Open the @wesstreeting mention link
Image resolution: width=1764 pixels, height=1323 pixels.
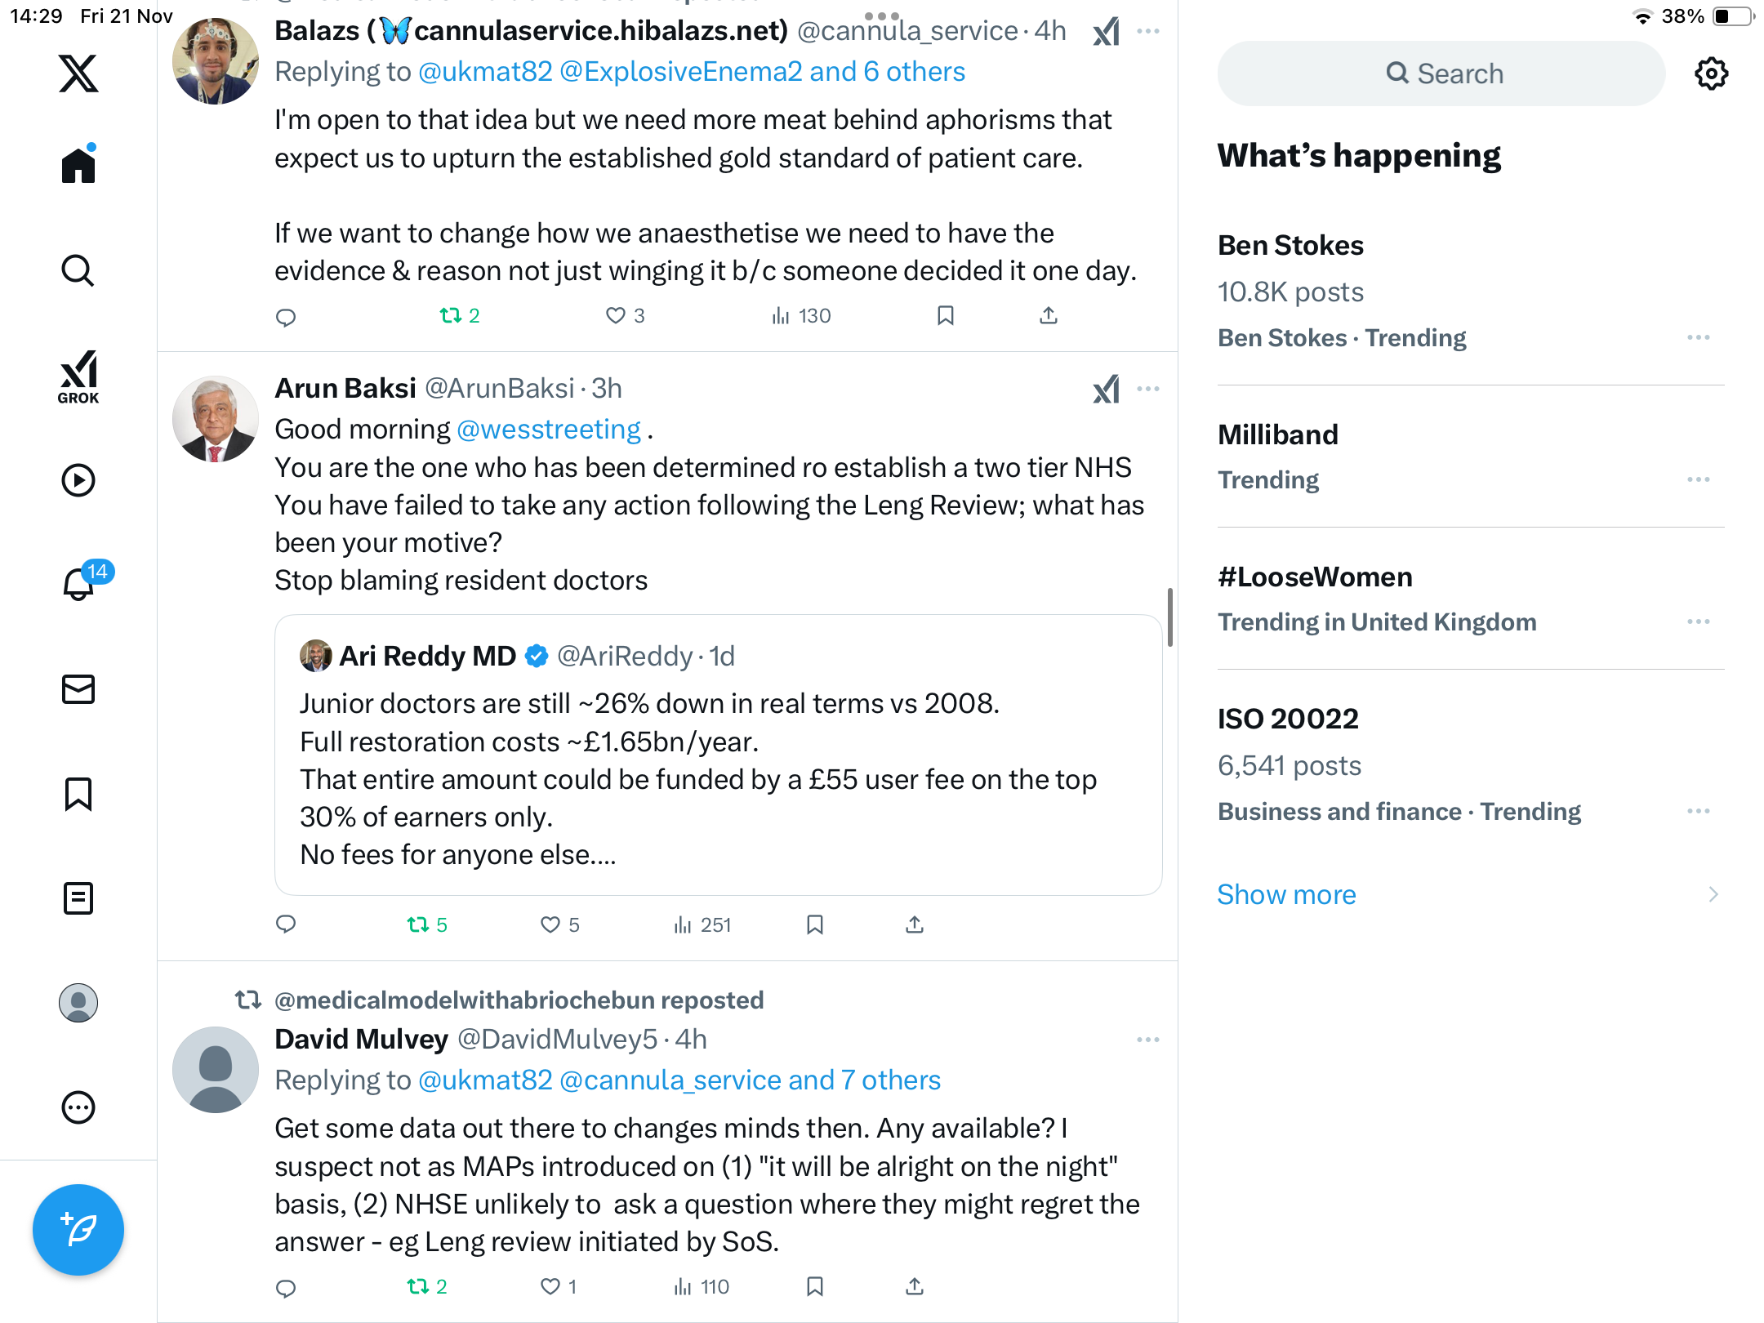[x=549, y=430]
